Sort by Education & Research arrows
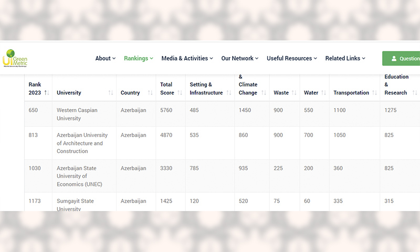This screenshot has width=420, height=252. (x=415, y=92)
